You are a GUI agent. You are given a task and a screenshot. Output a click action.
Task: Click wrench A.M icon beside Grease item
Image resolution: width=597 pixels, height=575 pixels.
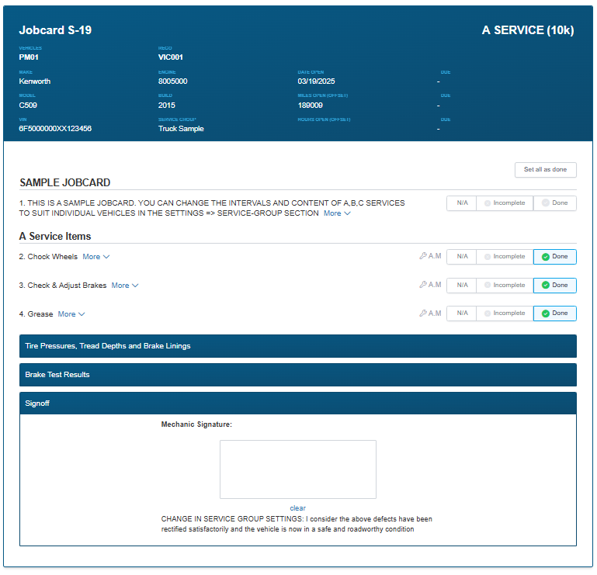pyautogui.click(x=430, y=313)
